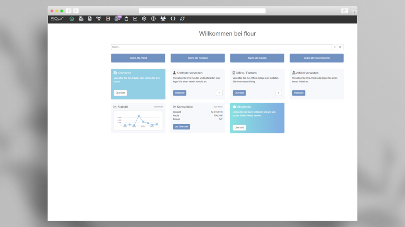The image size is (405, 227).
Task: Open the connected nodes icon in navbar
Action: [98, 19]
